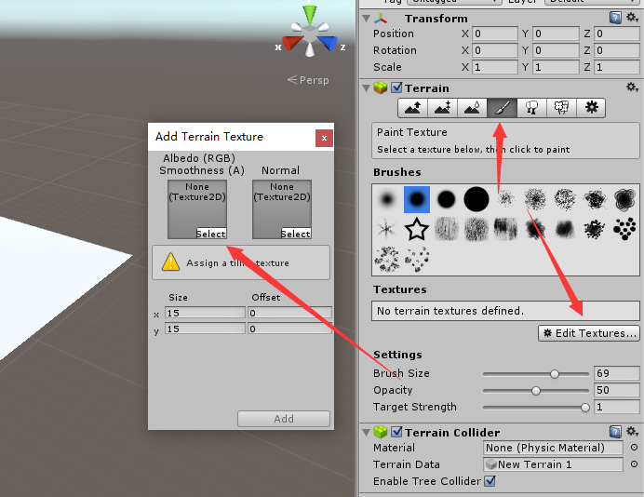
Task: Click the scene gizmo blue Z axis cone
Action: (329, 43)
